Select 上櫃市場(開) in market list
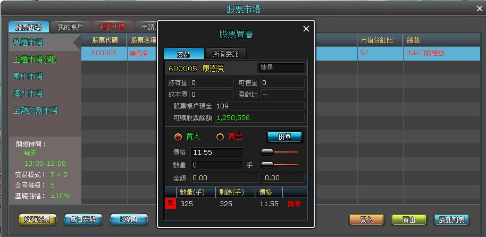Screen dimensions: 486x237 click(35, 60)
